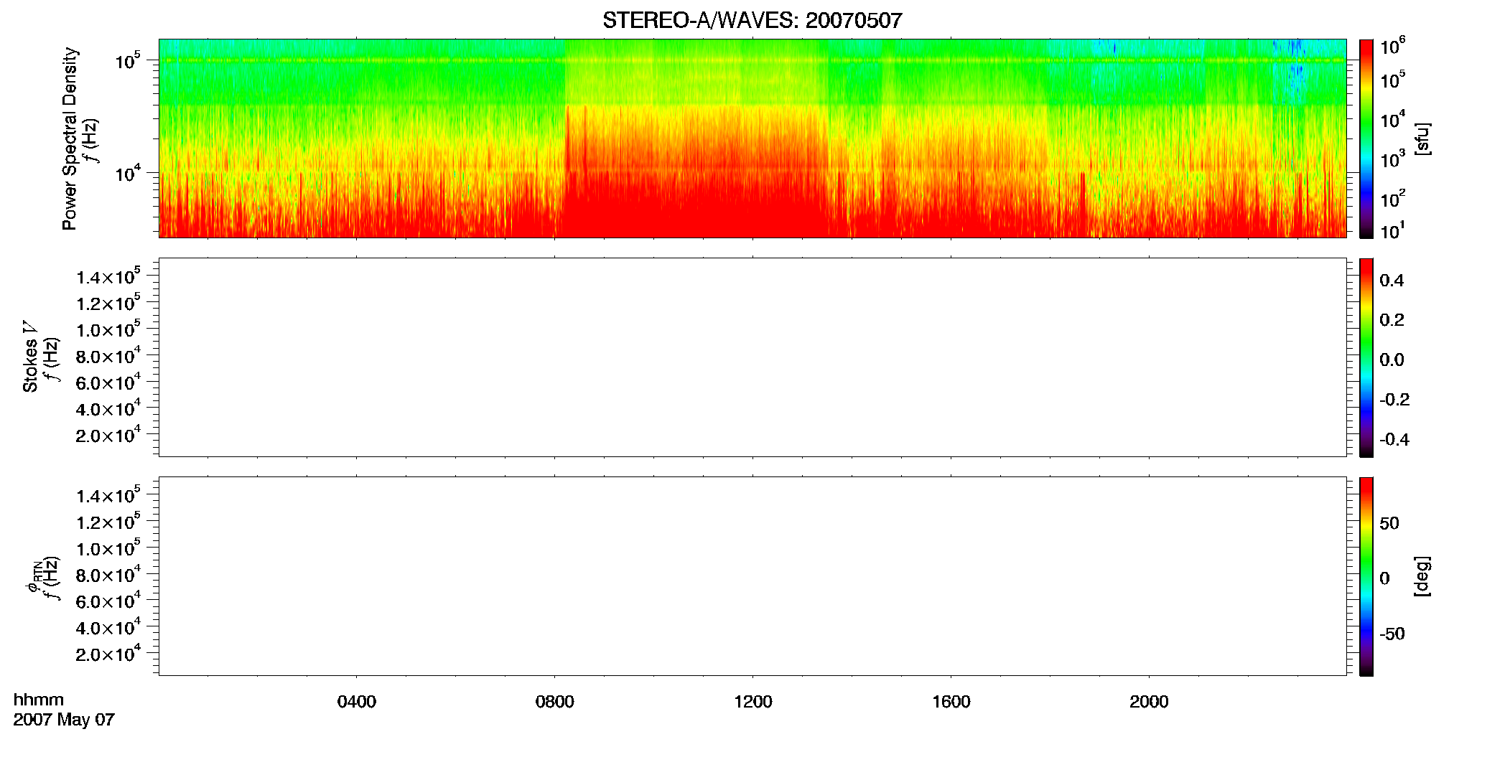This screenshot has height=775, width=1505.
Task: Click the Power Spectral Density axis label
Action: pos(70,138)
